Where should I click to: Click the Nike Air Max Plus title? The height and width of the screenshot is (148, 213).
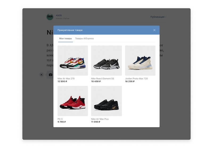click(100, 119)
